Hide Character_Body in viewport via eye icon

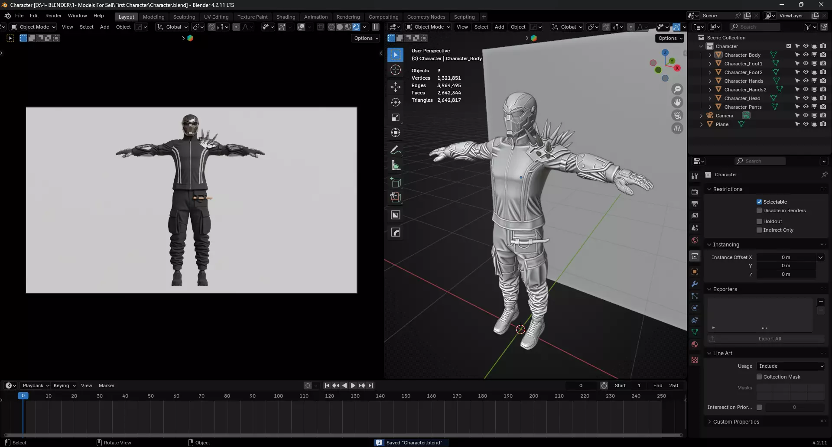(x=806, y=55)
